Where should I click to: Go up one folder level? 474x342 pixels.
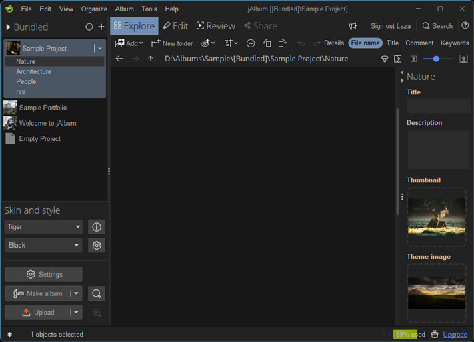151,59
